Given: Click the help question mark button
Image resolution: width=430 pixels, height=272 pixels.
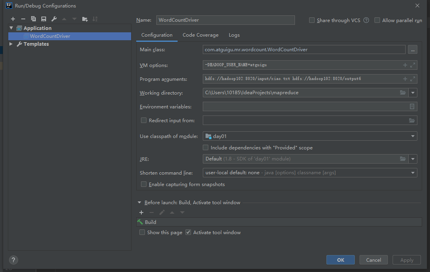Looking at the screenshot, I should pos(13,260).
